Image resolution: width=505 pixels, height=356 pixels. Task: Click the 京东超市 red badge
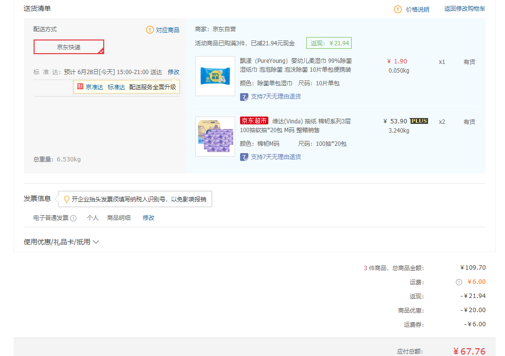pyautogui.click(x=254, y=120)
